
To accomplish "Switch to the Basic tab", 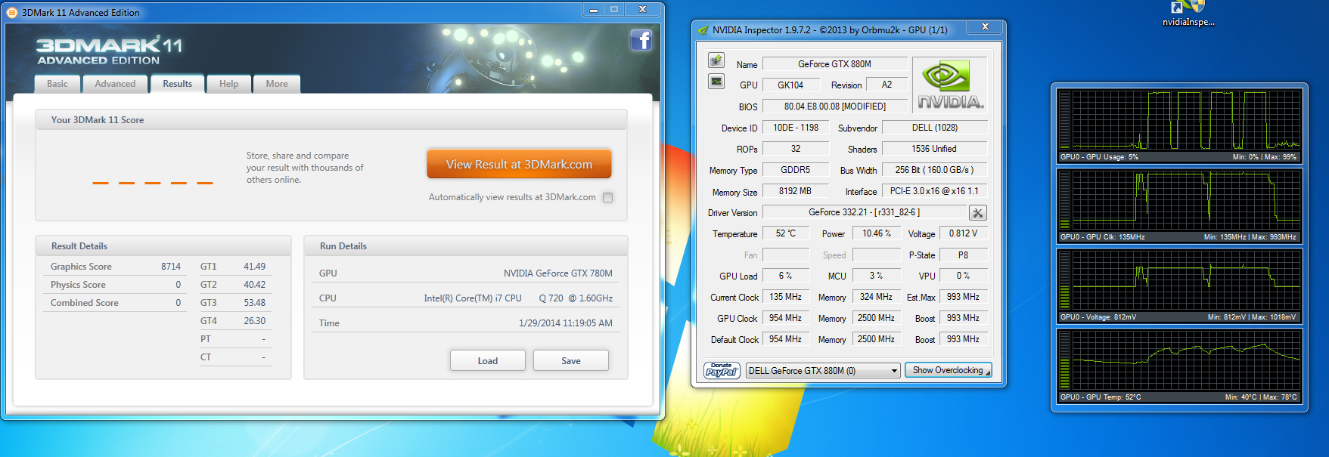I will coord(57,84).
